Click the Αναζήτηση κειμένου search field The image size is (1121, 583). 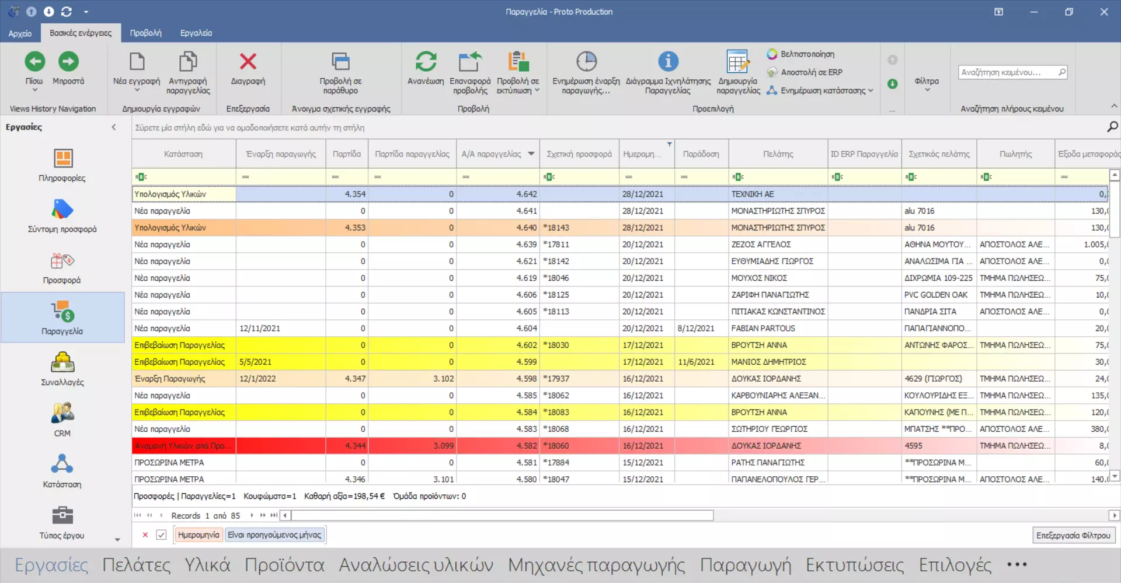click(x=1008, y=72)
